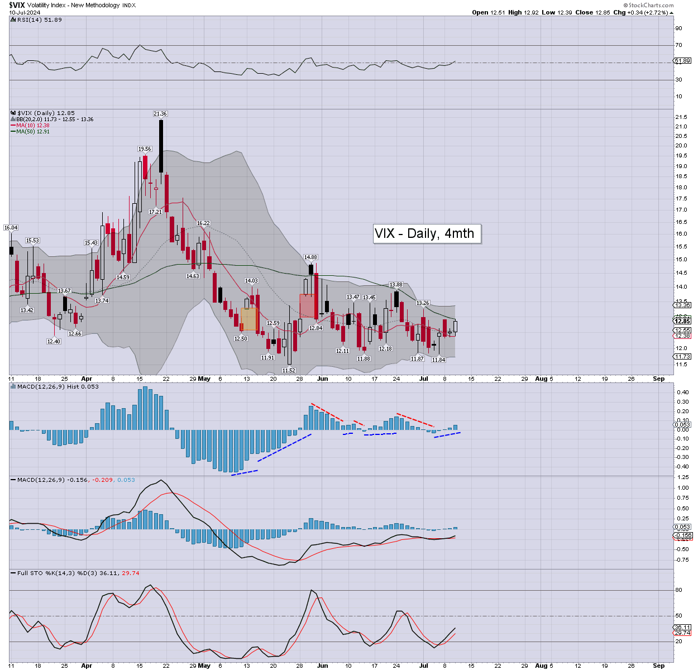Select the 'VIX - Daily, 4mth' annotation box
Image resolution: width=698 pixels, height=670 pixels.
click(x=427, y=233)
